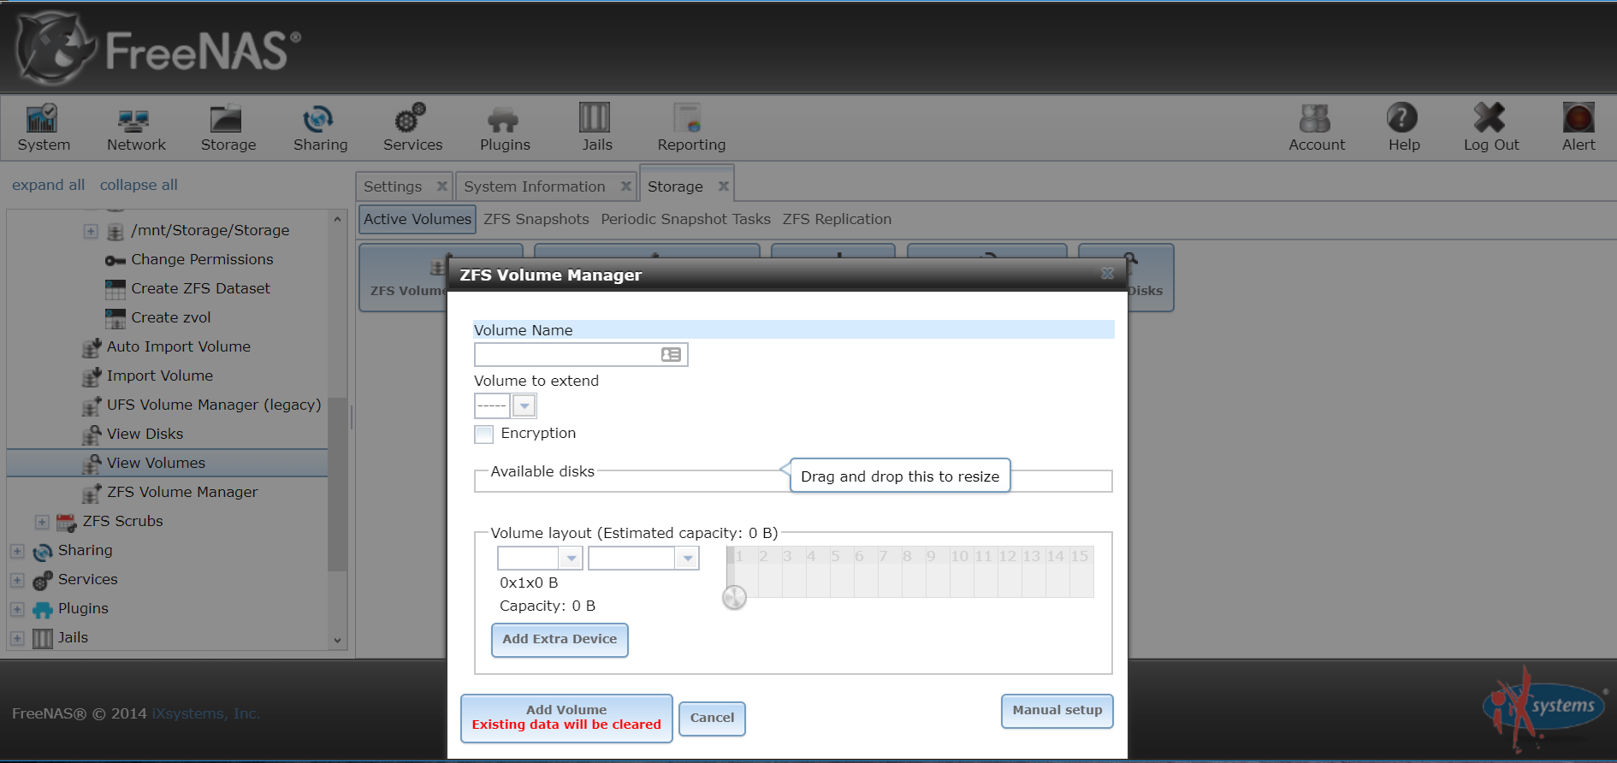Click inside the Volume Name input field
The height and width of the screenshot is (763, 1617).
pyautogui.click(x=581, y=355)
